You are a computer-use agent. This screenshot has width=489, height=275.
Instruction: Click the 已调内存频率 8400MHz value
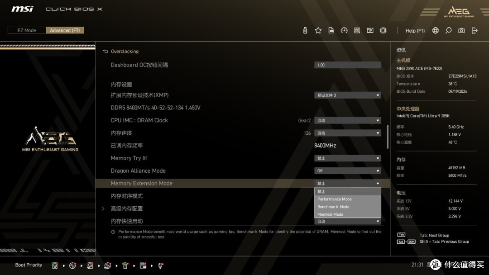coord(325,146)
